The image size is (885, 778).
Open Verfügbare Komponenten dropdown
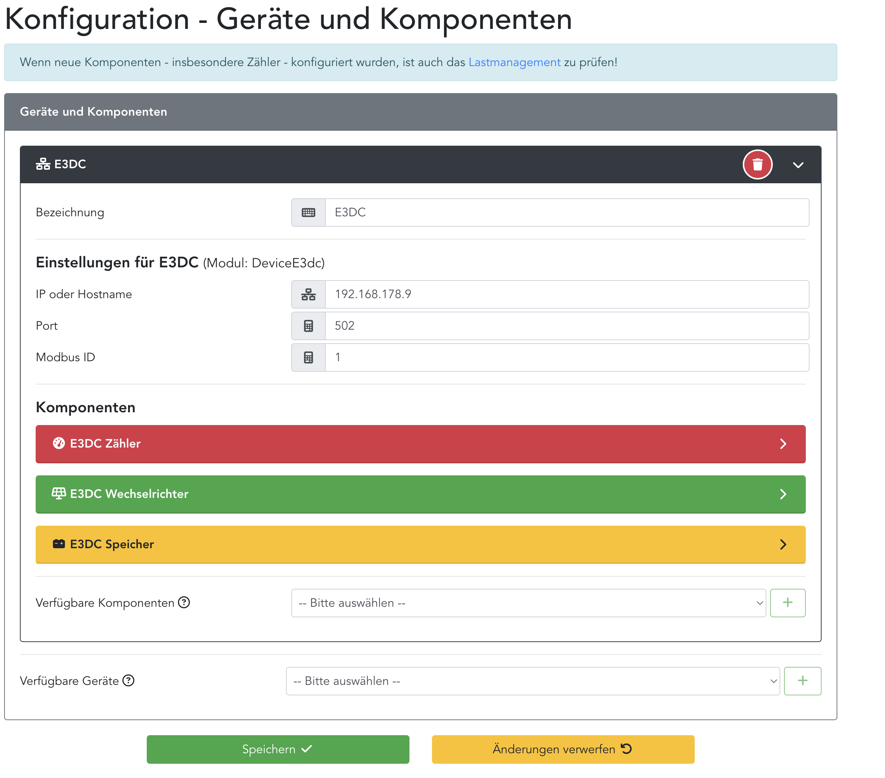tap(528, 603)
